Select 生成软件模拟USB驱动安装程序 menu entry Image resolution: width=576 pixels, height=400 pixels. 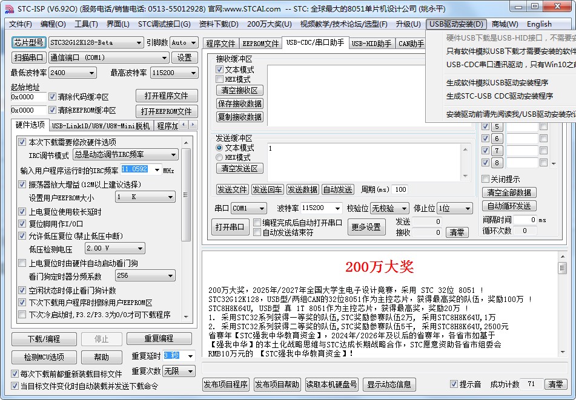click(497, 82)
